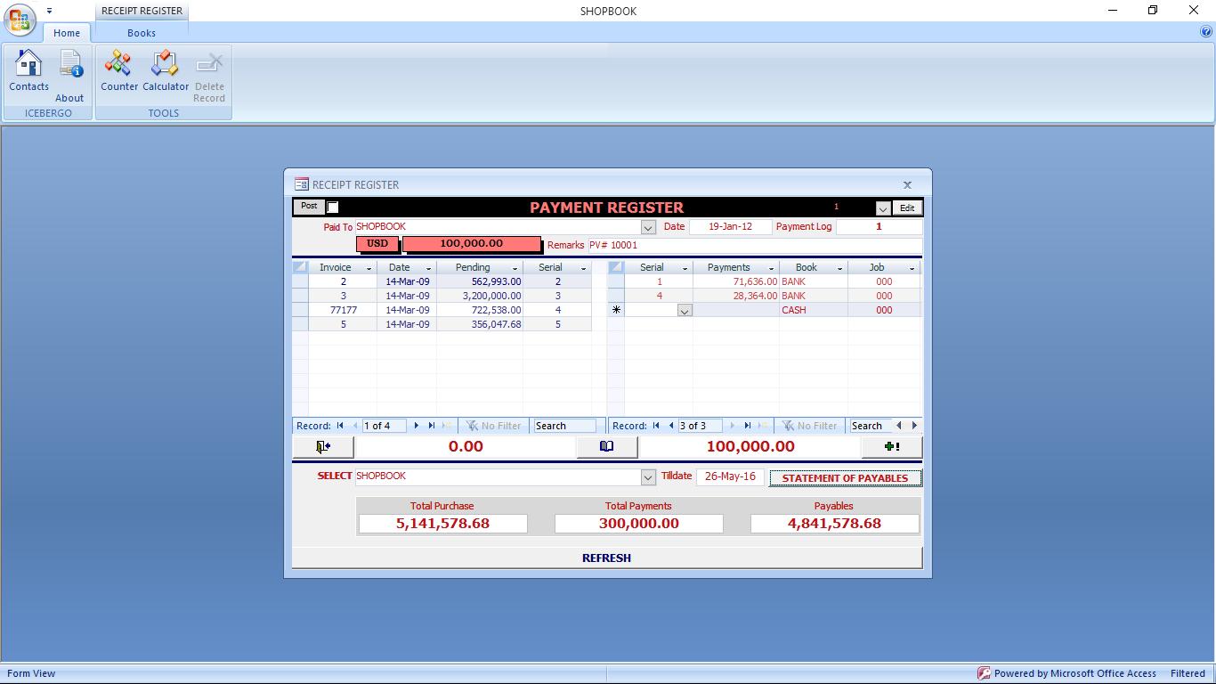The height and width of the screenshot is (684, 1216).
Task: Go to first record in invoice navigator
Action: [340, 426]
